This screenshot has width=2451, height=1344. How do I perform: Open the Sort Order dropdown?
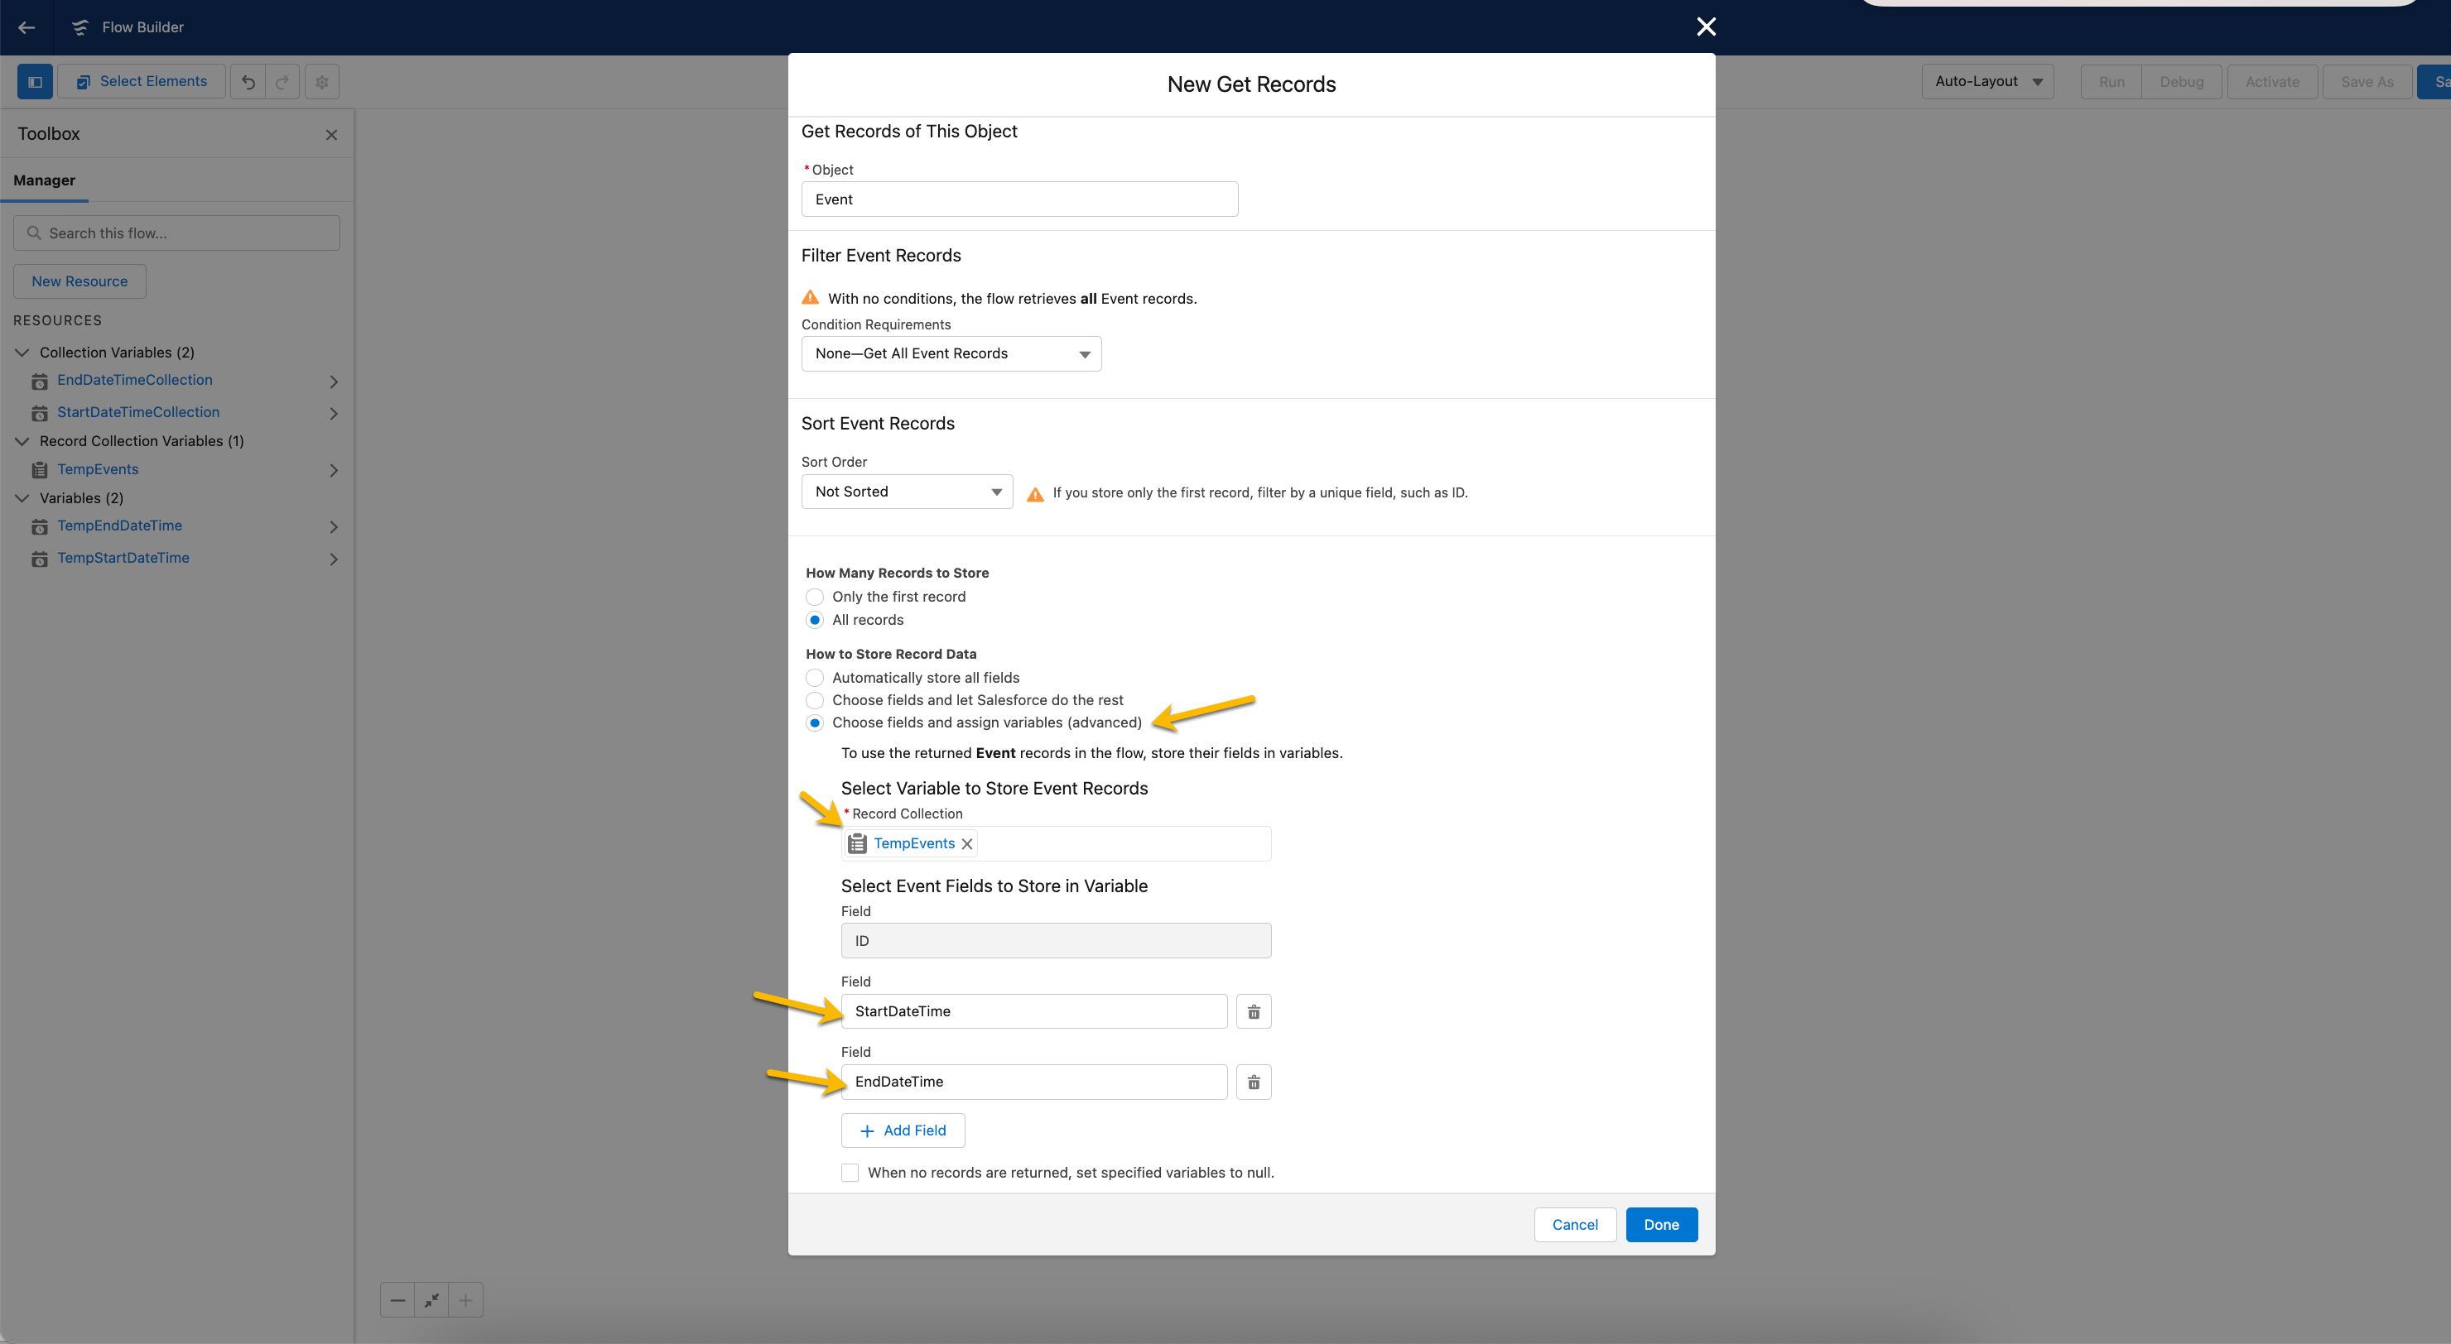[x=907, y=492]
